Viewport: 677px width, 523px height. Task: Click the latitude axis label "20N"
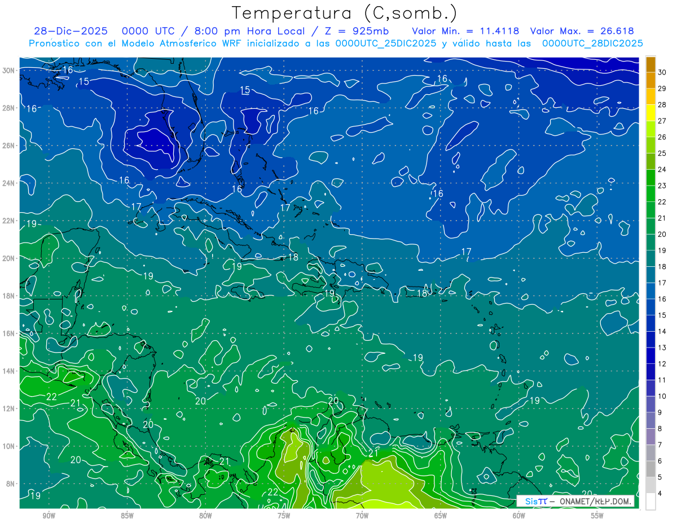pyautogui.click(x=10, y=258)
